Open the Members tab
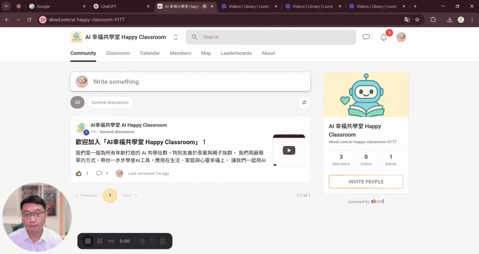The height and width of the screenshot is (254, 479). pyautogui.click(x=181, y=53)
